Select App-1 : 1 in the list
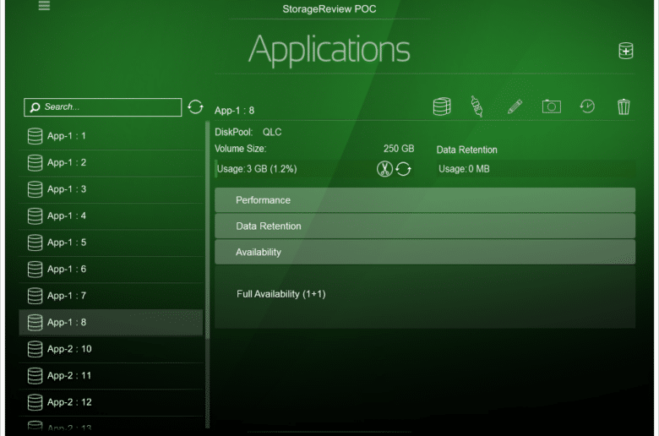 click(x=111, y=136)
